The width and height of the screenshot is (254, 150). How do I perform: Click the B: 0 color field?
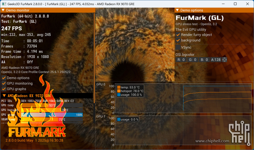[x=204, y=60]
